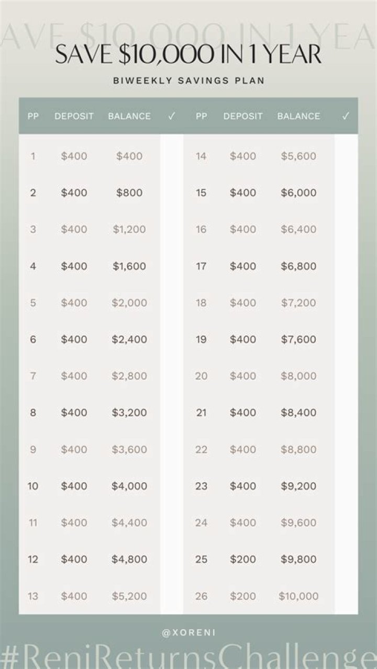Click the $5,200 balance in row 13
The height and width of the screenshot is (669, 377).
tap(129, 596)
